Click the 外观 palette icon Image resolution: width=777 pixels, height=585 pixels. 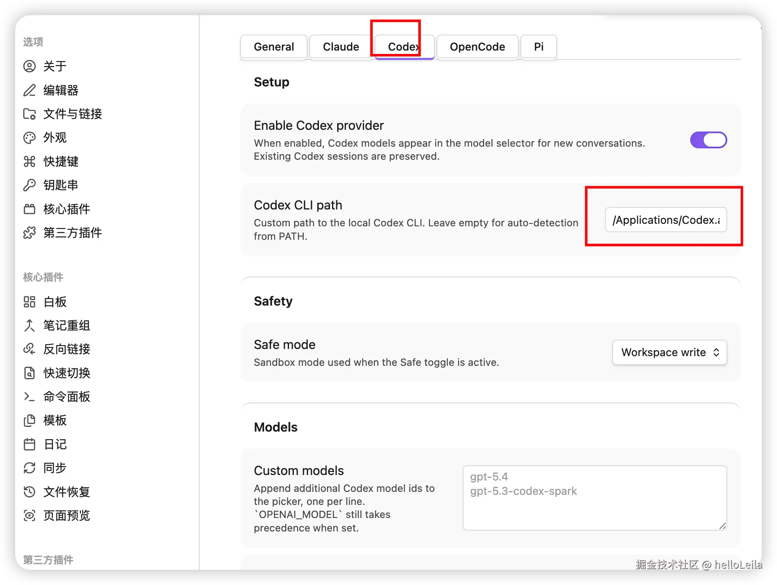pos(29,137)
